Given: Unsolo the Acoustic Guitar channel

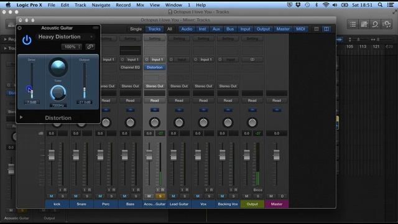Looking at the screenshot, I should click(160, 196).
